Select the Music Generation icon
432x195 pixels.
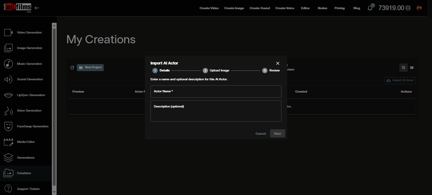(x=8, y=64)
